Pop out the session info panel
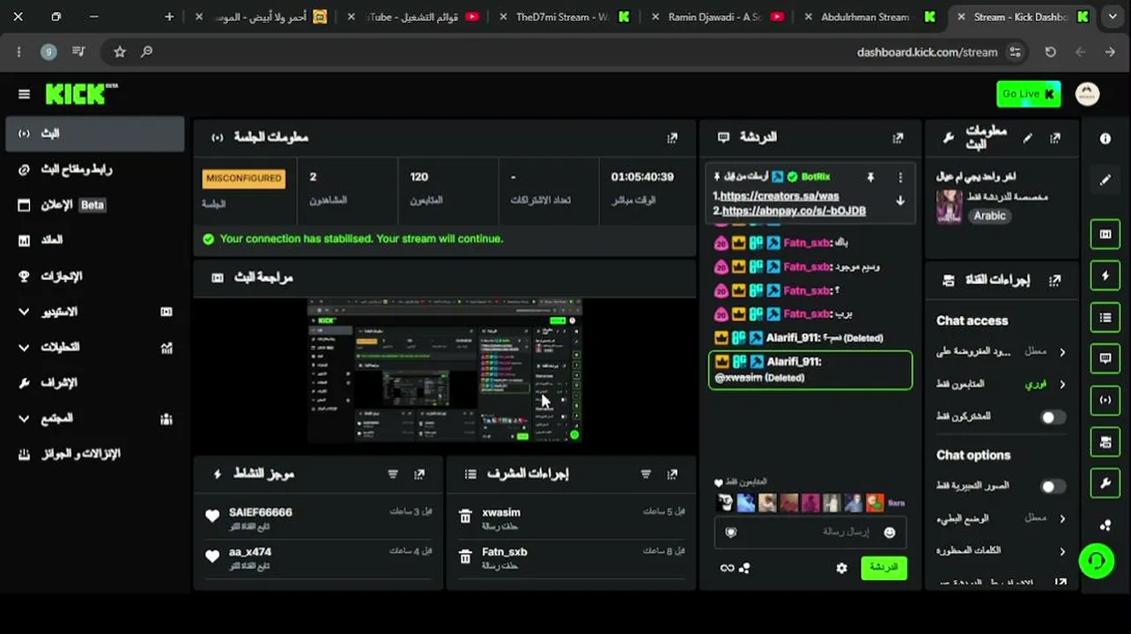Screen dimensions: 1131x634 pos(672,137)
